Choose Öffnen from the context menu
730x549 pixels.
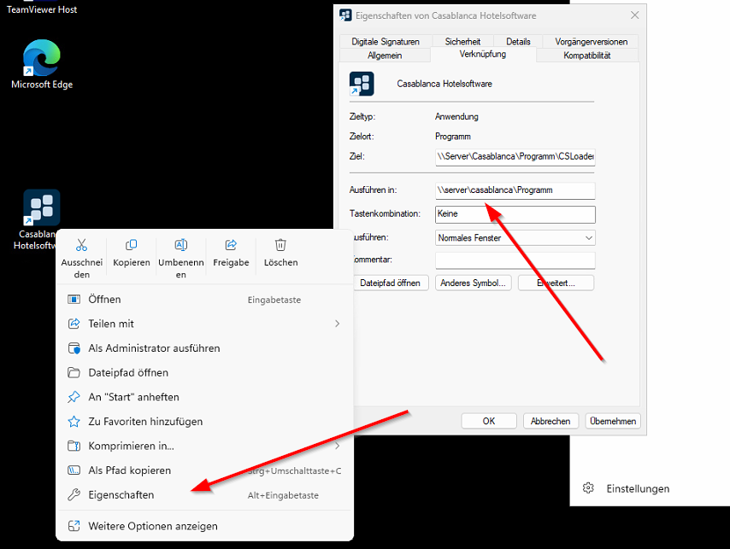(x=205, y=300)
